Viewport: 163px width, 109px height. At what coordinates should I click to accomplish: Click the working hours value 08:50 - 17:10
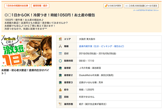(x=86, y=61)
